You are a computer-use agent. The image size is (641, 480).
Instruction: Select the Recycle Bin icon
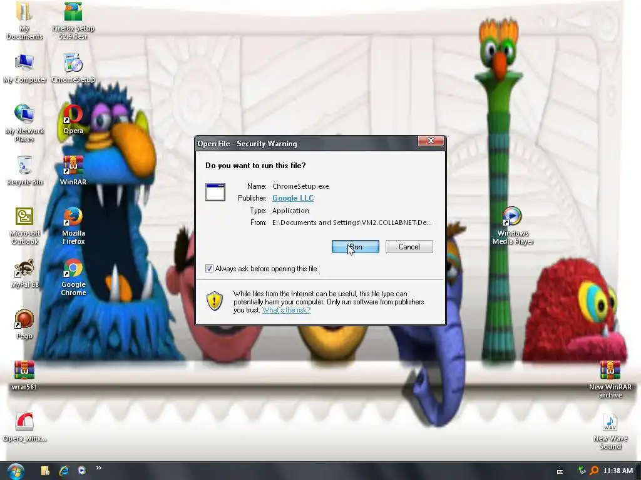24,171
